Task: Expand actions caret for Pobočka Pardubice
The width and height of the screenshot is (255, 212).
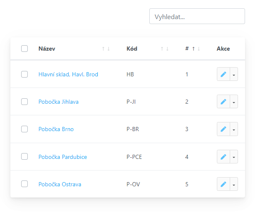Action: pos(234,157)
